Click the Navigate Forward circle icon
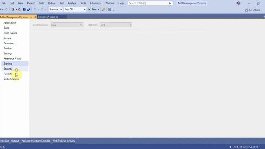265x149 pixels. pos(7,10)
